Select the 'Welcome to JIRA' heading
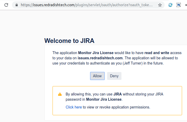This screenshot has width=187, height=122. click(x=69, y=41)
